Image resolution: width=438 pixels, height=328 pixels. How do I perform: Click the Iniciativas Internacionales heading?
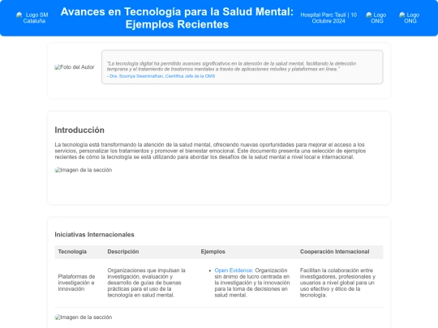(x=94, y=235)
